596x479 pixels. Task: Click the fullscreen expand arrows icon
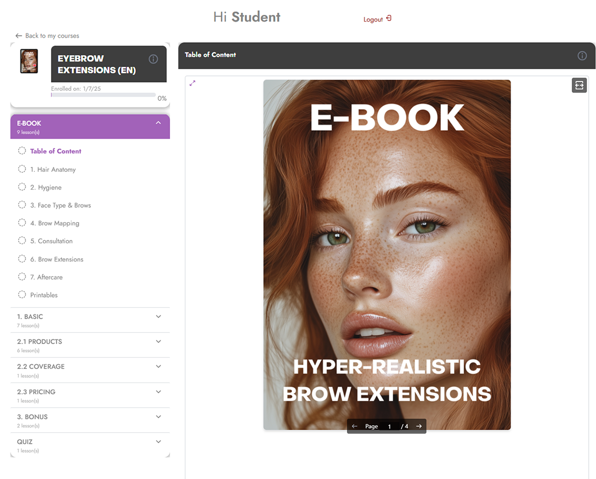pyautogui.click(x=192, y=83)
